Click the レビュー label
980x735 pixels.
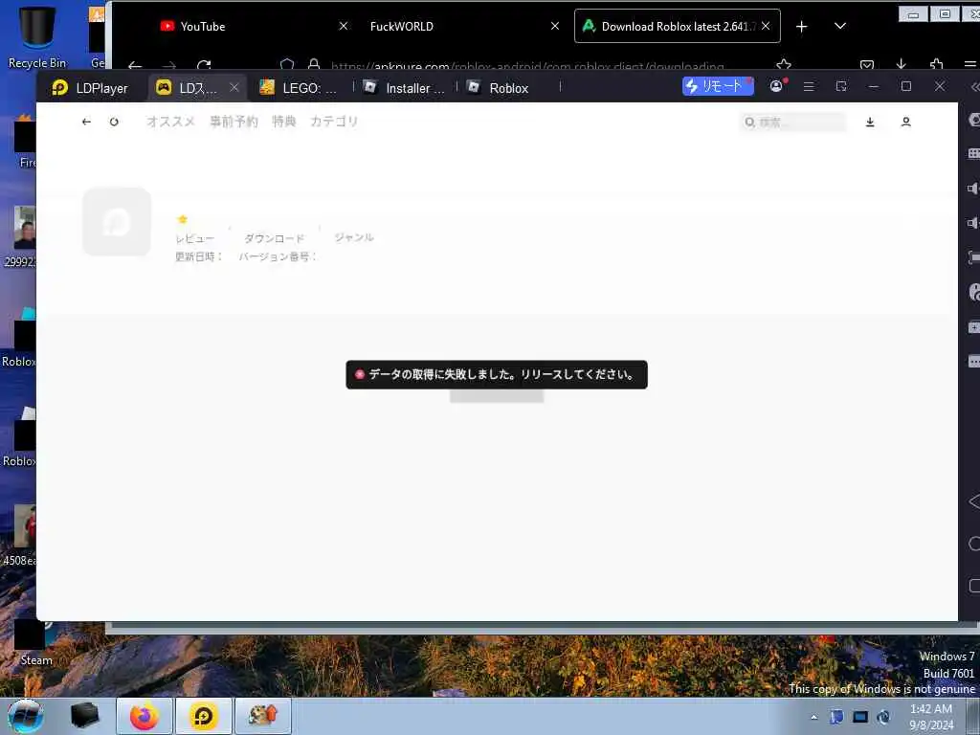(x=194, y=238)
